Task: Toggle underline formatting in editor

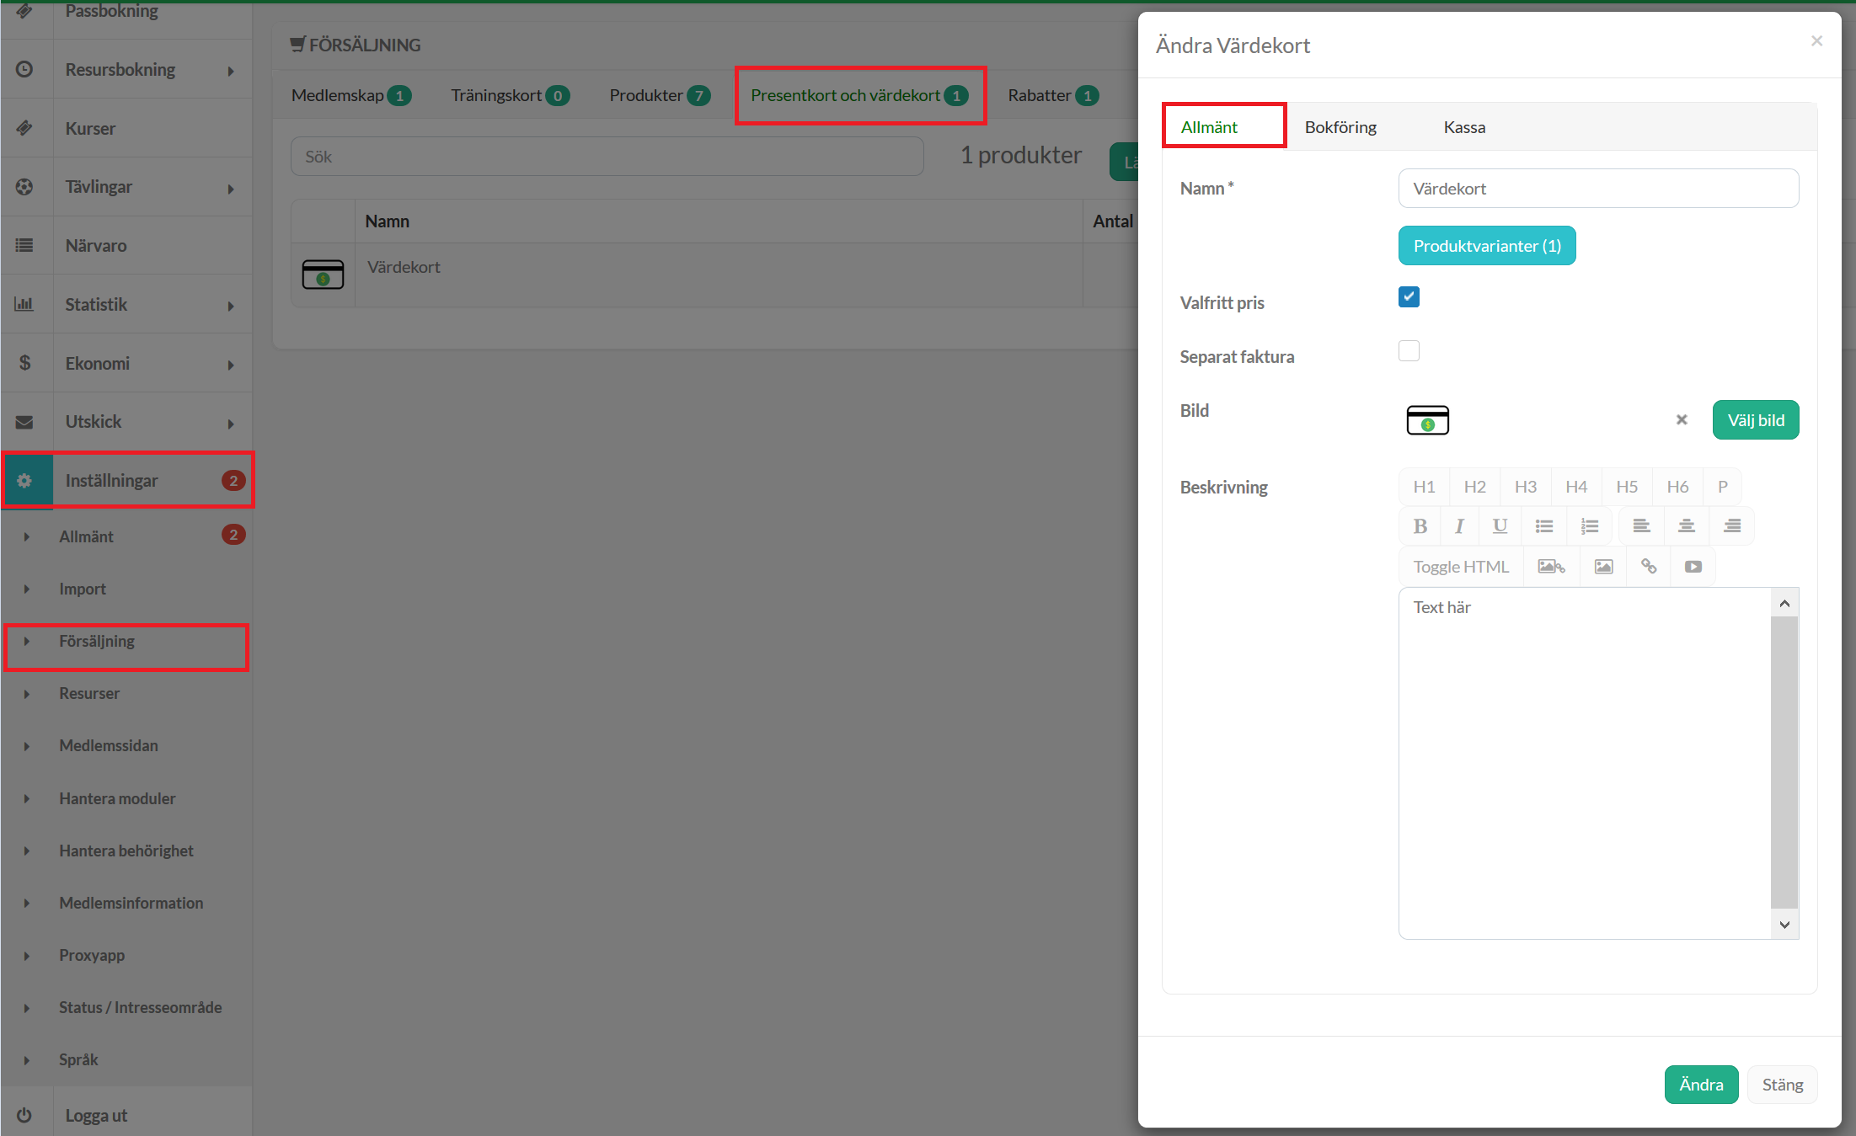Action: (x=1500, y=526)
